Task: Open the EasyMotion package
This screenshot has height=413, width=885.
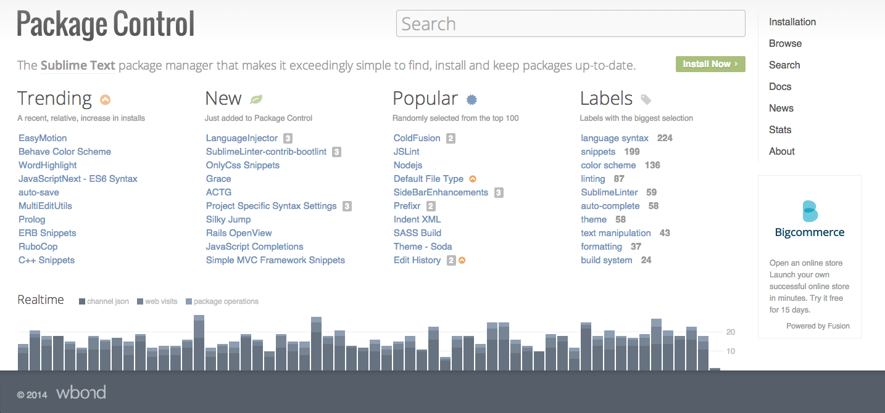Action: 43,138
